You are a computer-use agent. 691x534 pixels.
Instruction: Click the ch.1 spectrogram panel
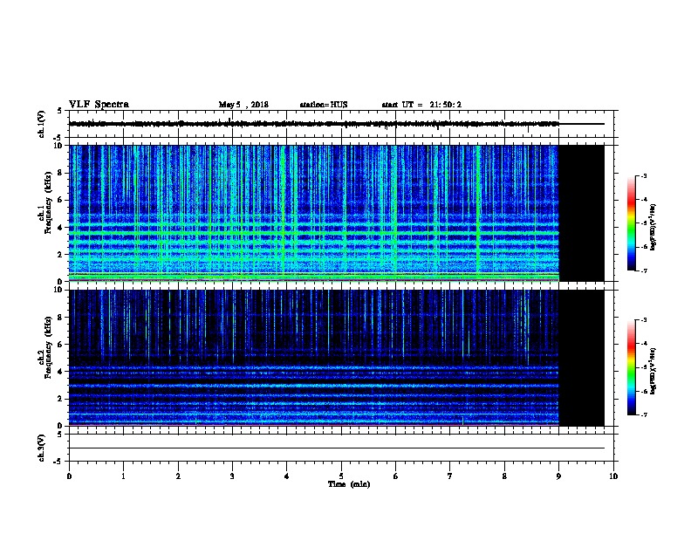click(x=341, y=213)
